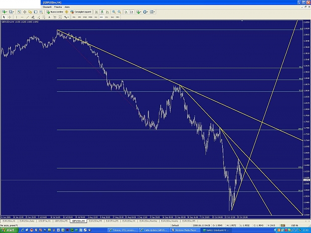The width and height of the screenshot is (311, 233).
Task: Switch timeframe to W1
Action: [112, 17]
